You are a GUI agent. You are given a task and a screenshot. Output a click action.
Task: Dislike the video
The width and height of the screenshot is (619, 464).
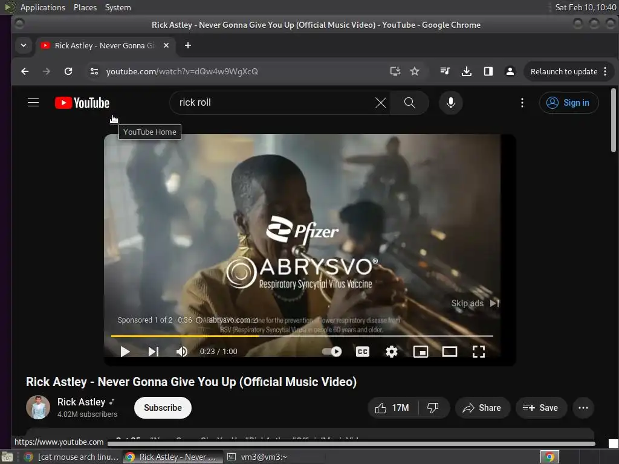click(x=433, y=408)
